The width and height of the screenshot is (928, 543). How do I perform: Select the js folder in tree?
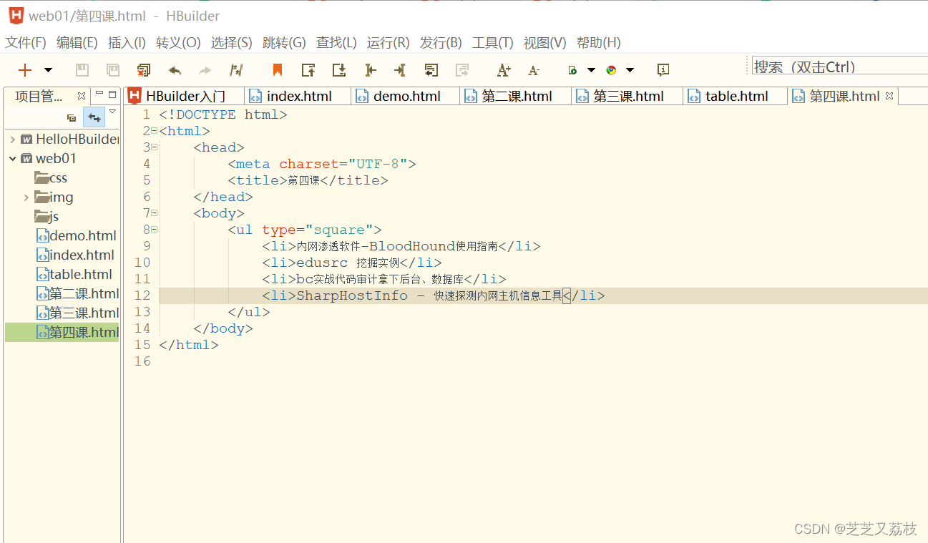pos(47,217)
